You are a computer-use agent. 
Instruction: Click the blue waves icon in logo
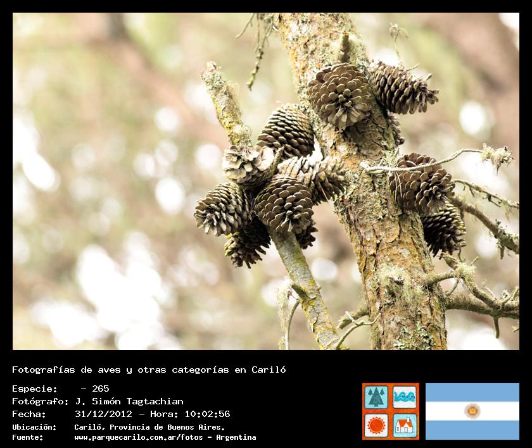(x=405, y=397)
